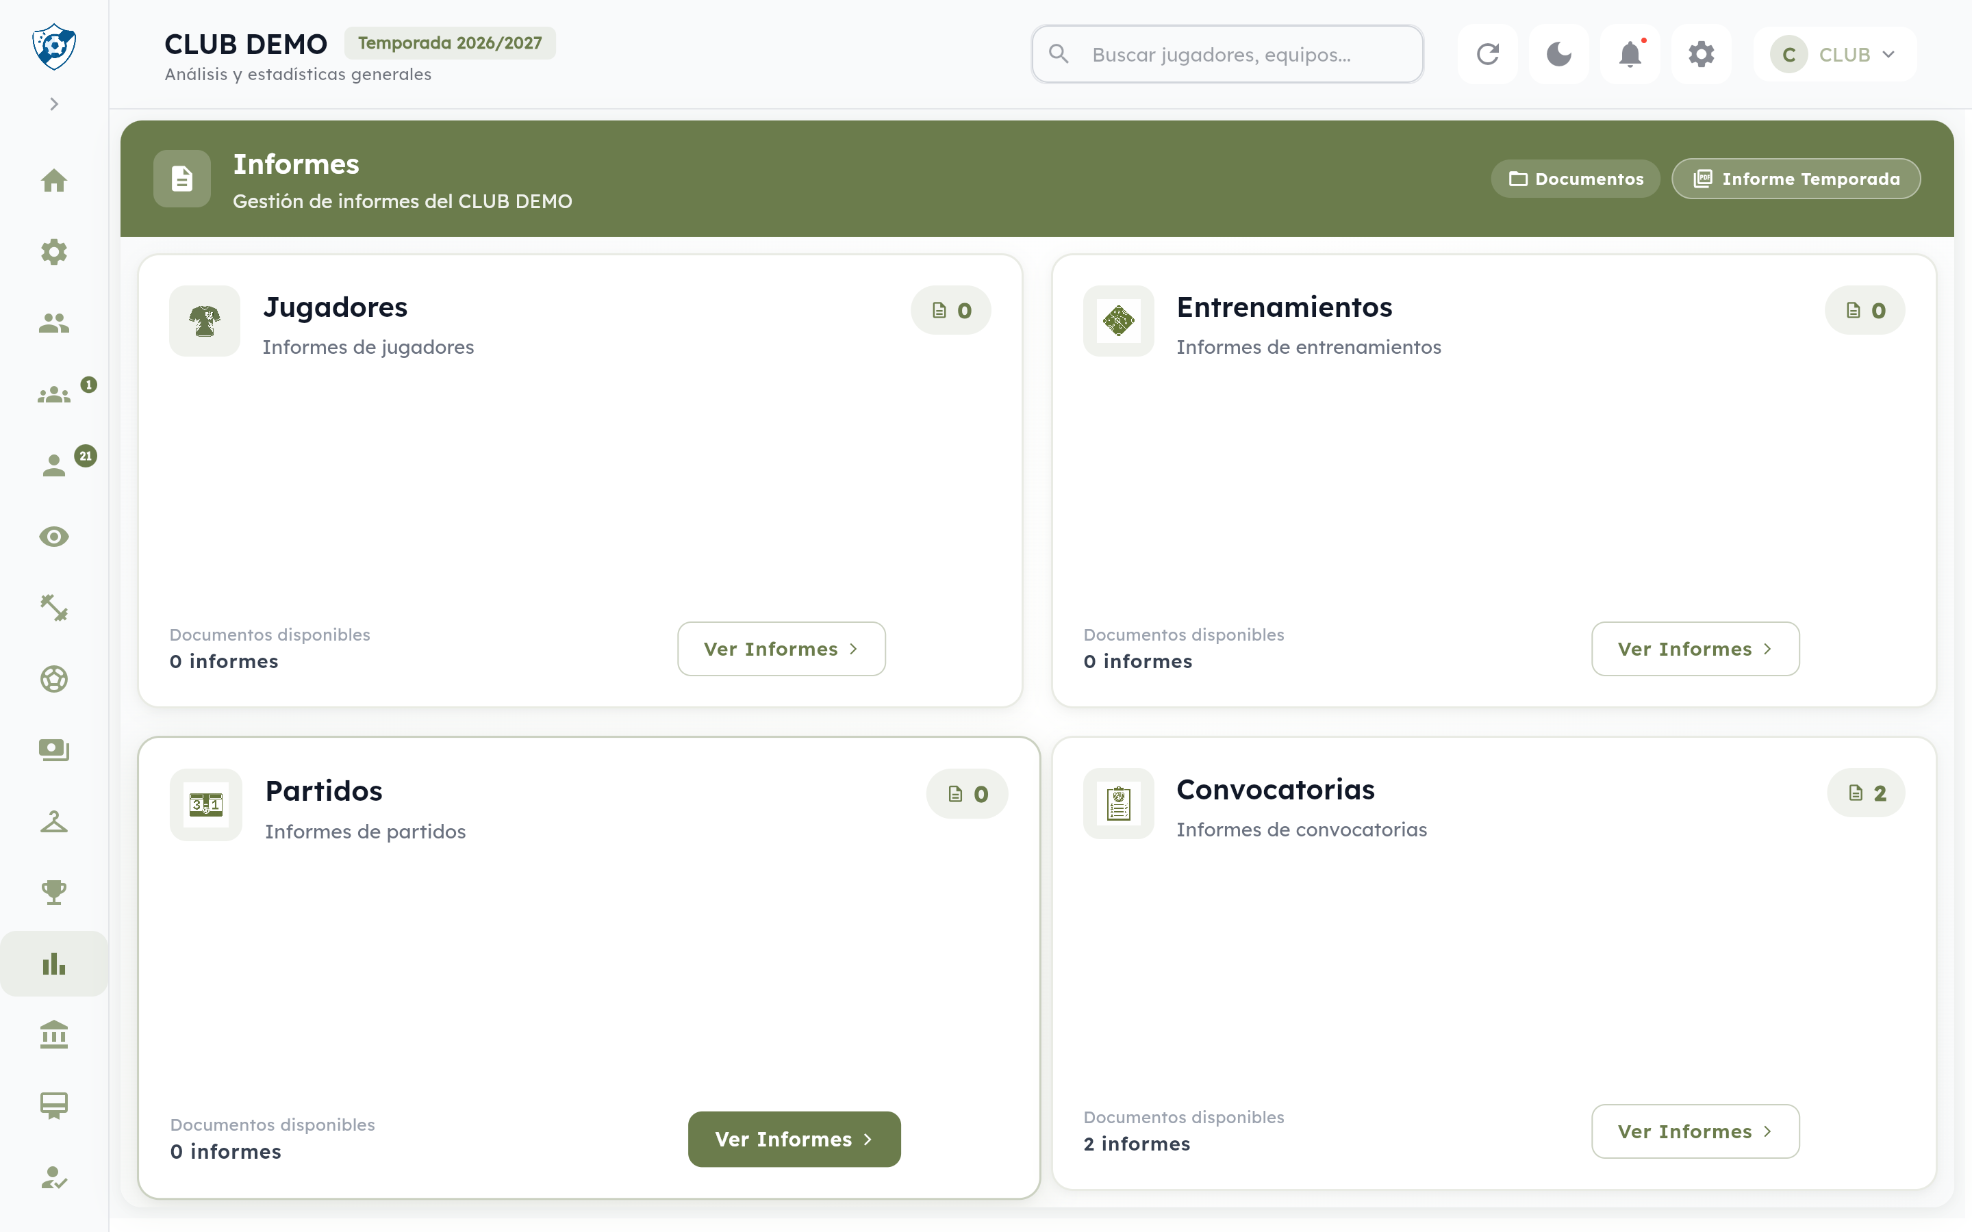Open Documentos button in Informes header
Image resolution: width=1972 pixels, height=1232 pixels.
[1576, 179]
